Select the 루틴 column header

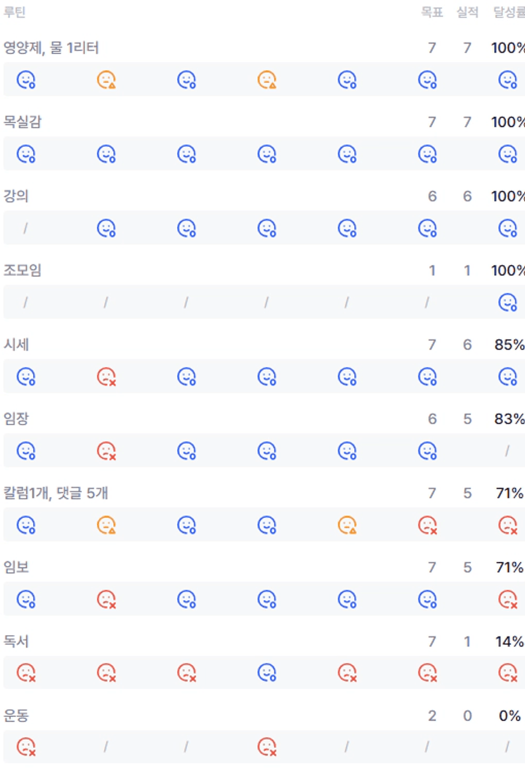[15, 12]
